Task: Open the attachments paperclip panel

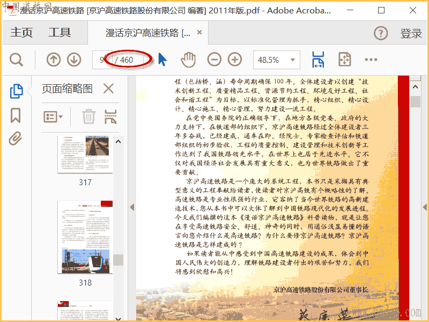Action: coord(15,138)
